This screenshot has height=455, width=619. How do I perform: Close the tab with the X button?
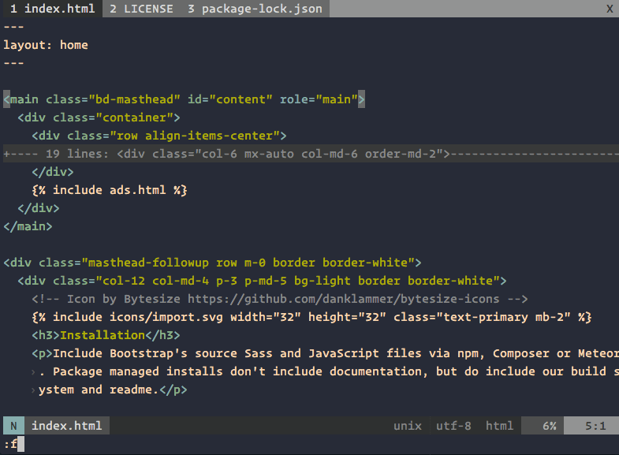click(x=610, y=9)
